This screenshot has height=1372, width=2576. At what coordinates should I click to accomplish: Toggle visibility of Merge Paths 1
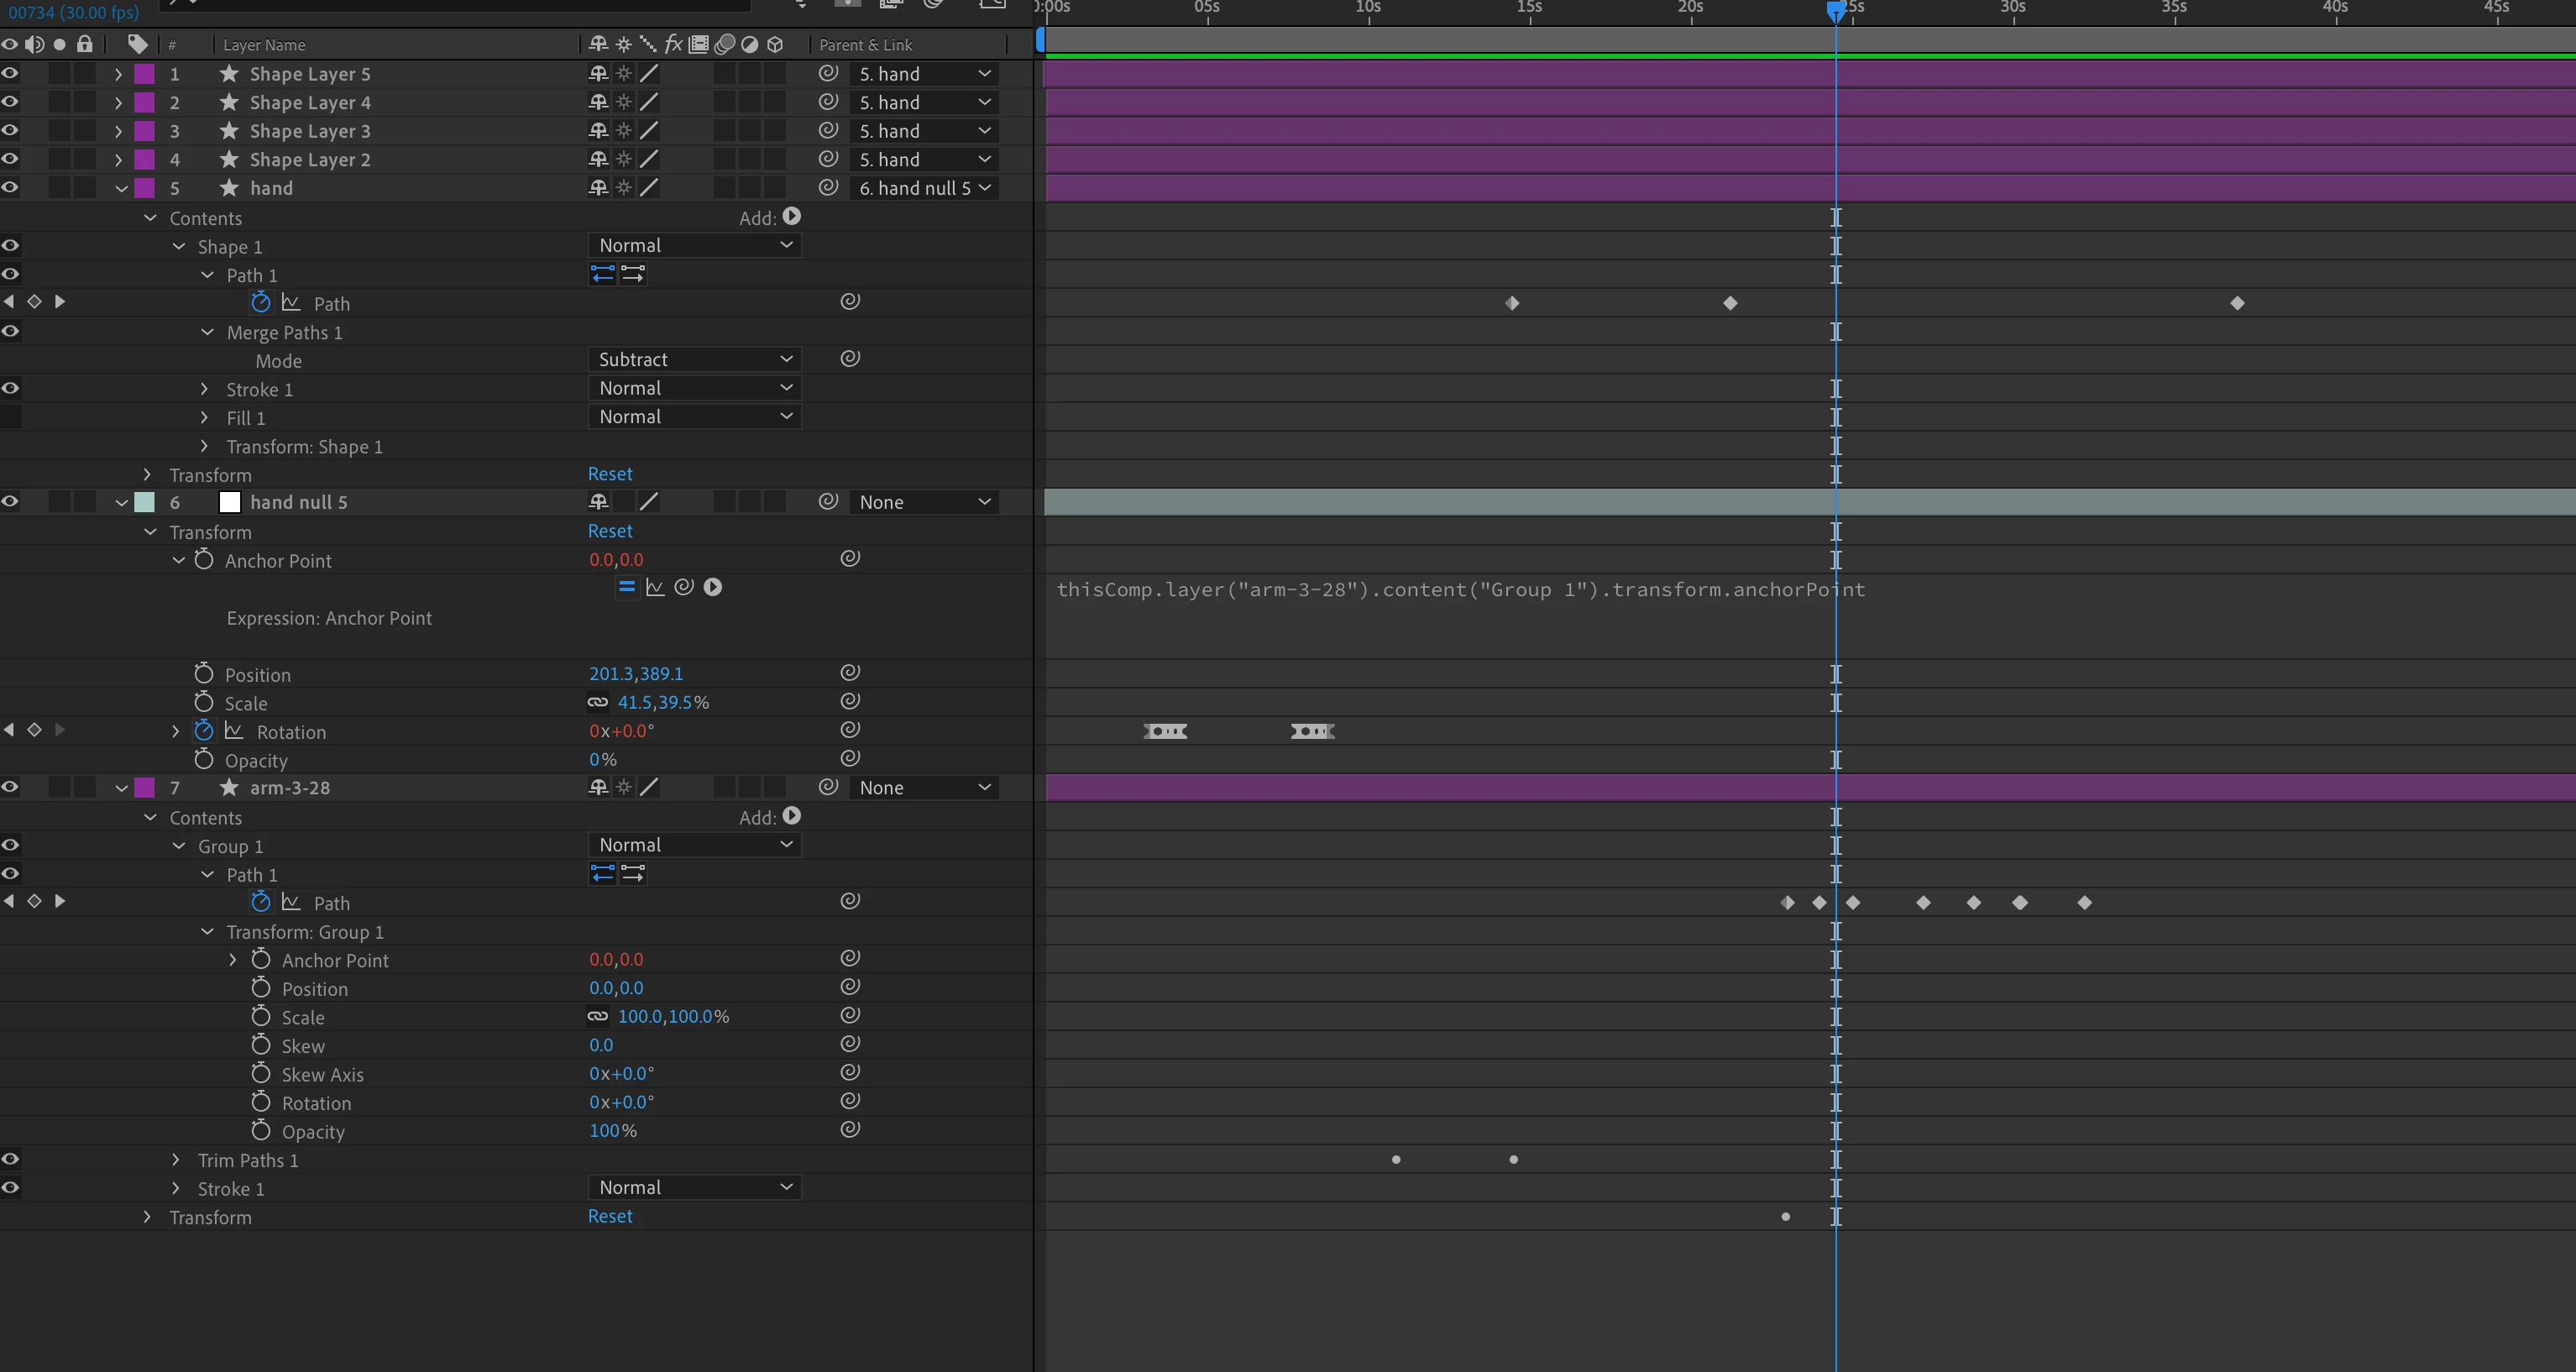[x=10, y=332]
